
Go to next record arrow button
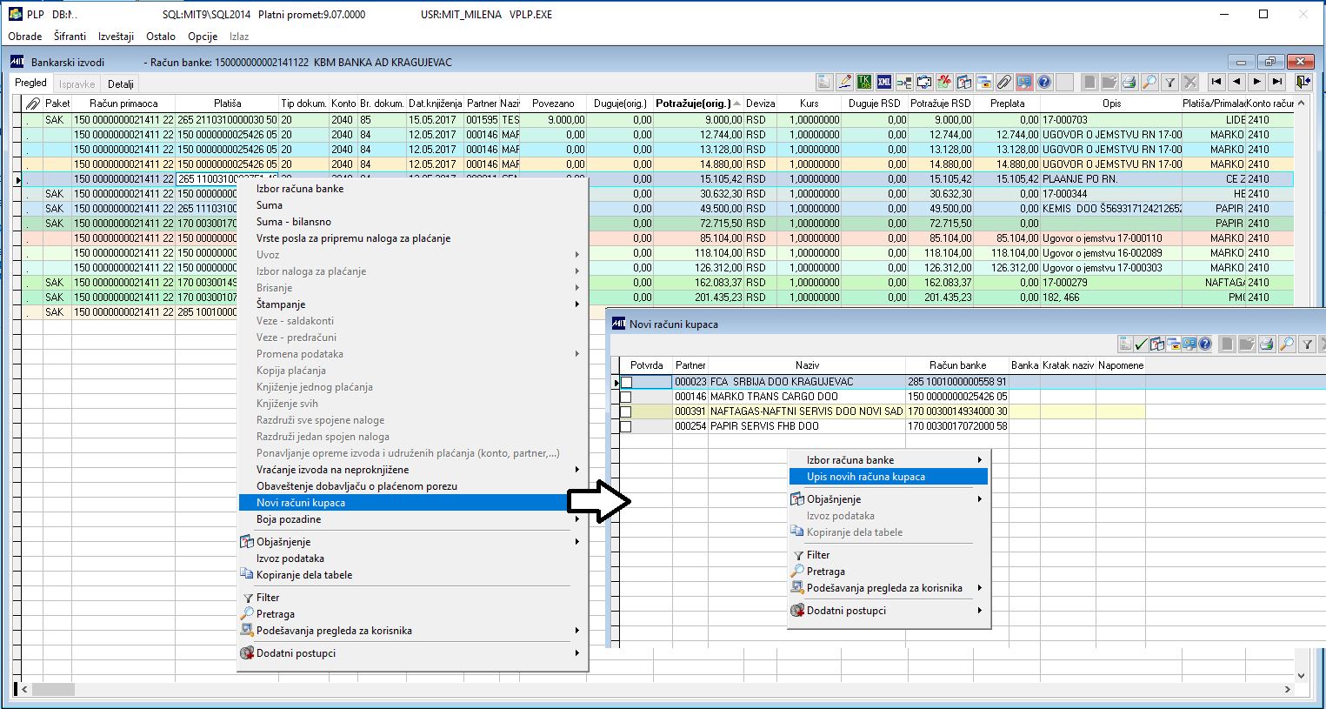1256,82
